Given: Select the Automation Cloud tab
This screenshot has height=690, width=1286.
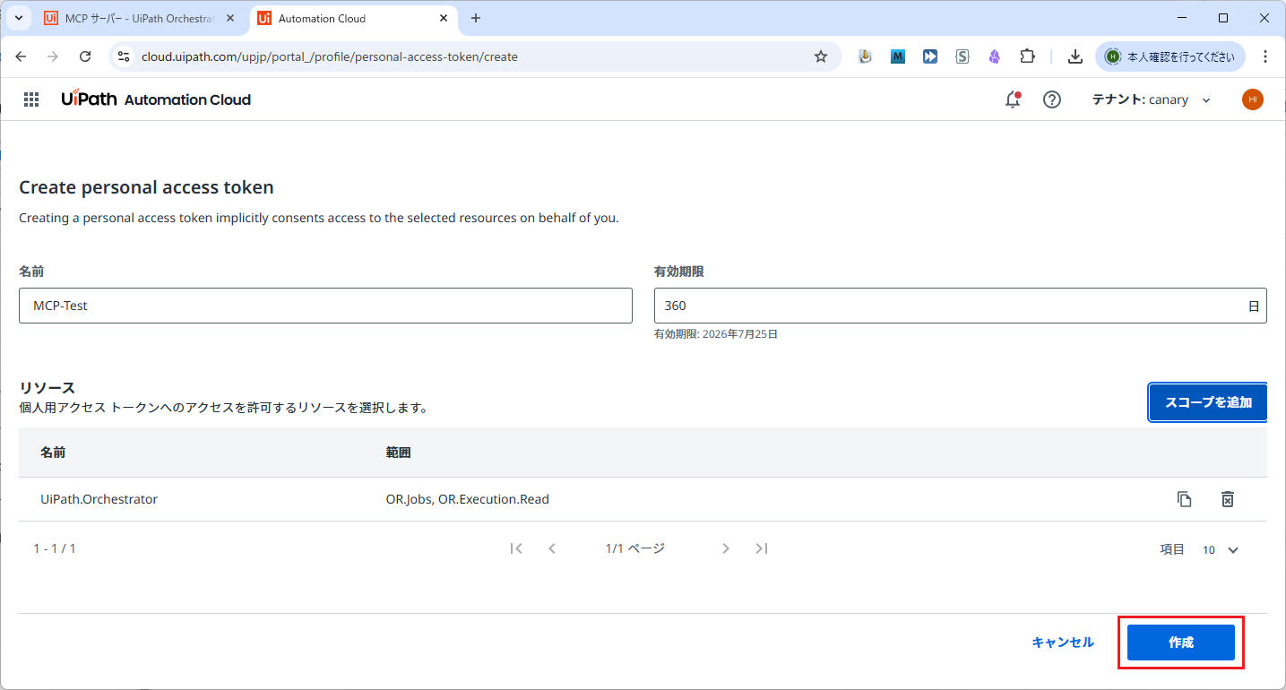Looking at the screenshot, I should click(x=350, y=18).
